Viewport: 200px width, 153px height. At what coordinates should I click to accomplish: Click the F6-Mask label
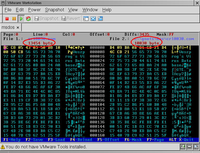coord(133,140)
